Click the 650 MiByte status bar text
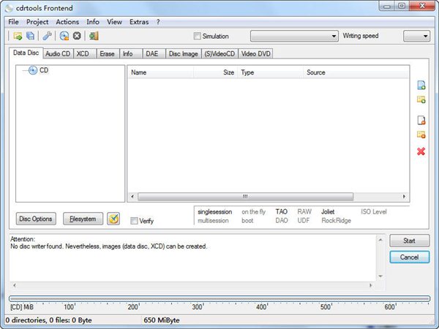The height and width of the screenshot is (329, 439). click(x=162, y=320)
